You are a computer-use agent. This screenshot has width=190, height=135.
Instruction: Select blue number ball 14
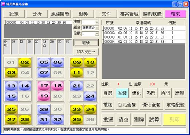coord(24,86)
